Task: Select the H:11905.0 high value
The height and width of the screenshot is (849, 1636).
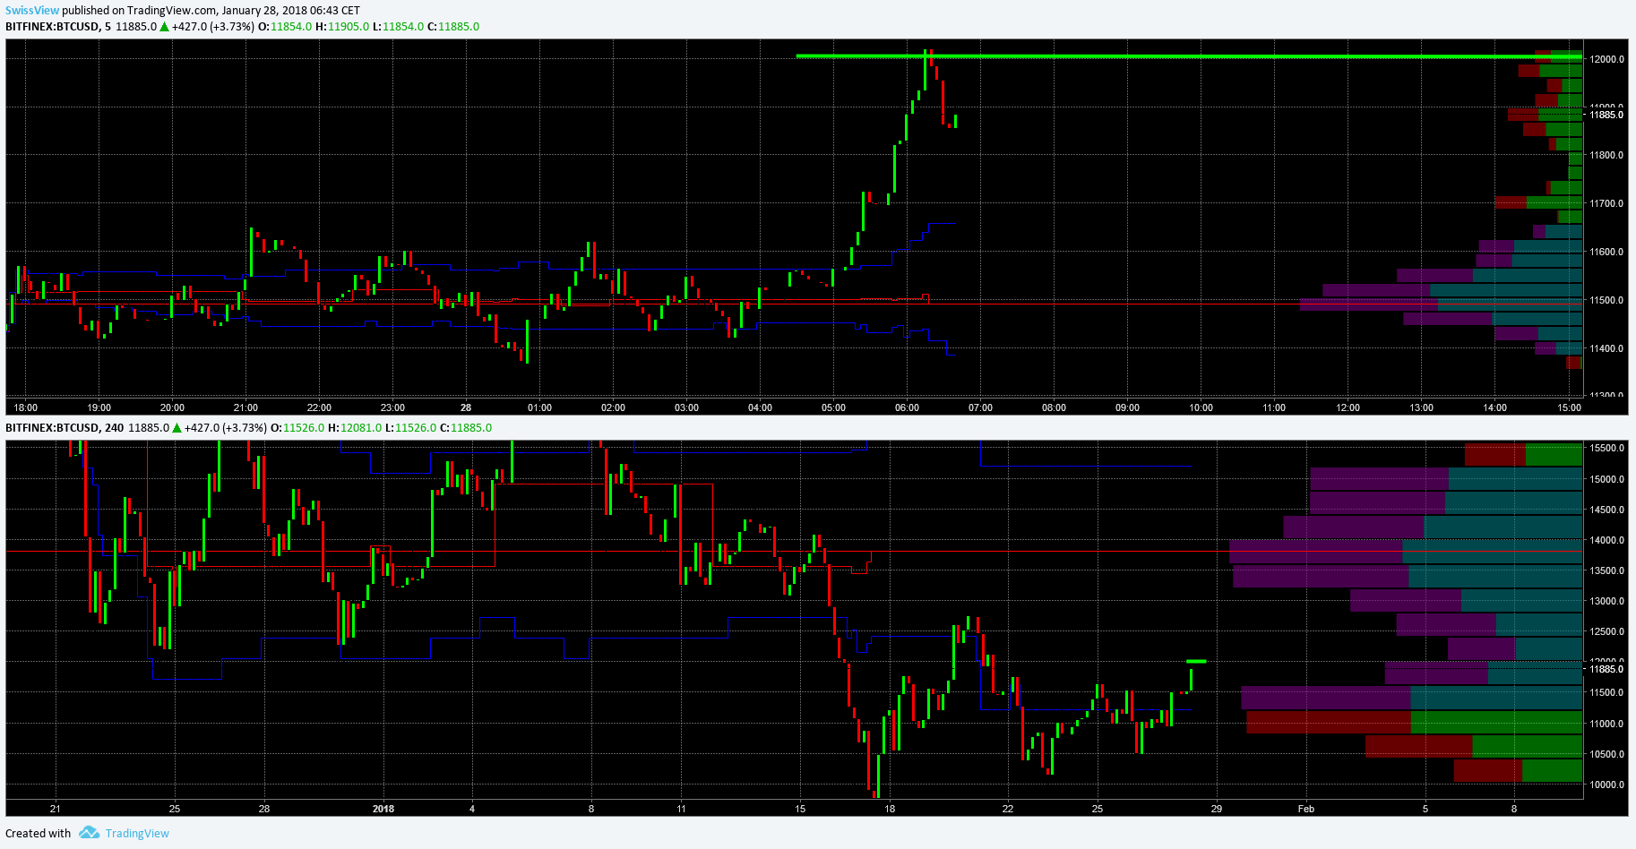Action: (342, 27)
